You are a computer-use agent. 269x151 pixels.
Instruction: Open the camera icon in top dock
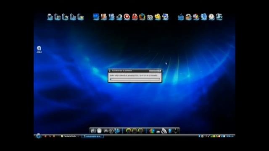tap(150, 17)
